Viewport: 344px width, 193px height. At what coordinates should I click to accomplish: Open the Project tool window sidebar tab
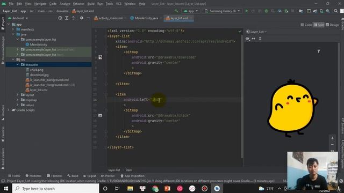(x=3, y=24)
